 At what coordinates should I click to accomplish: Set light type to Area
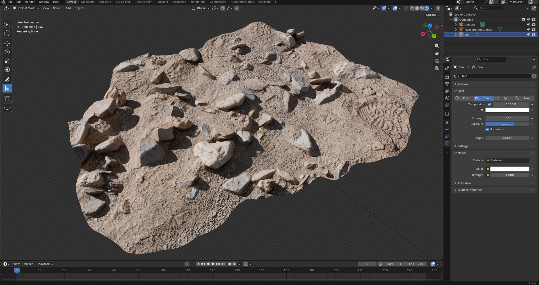524,98
